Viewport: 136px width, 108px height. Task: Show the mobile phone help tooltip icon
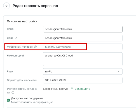pos(36,47)
